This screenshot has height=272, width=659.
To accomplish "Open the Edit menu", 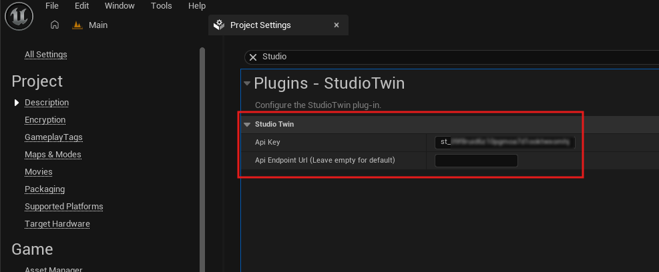I will [x=82, y=6].
